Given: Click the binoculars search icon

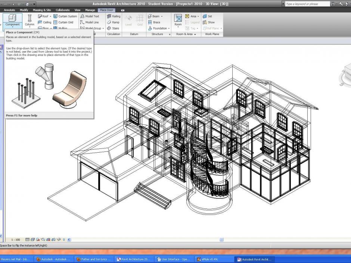Looking at the screenshot, I should pyautogui.click(x=333, y=4).
